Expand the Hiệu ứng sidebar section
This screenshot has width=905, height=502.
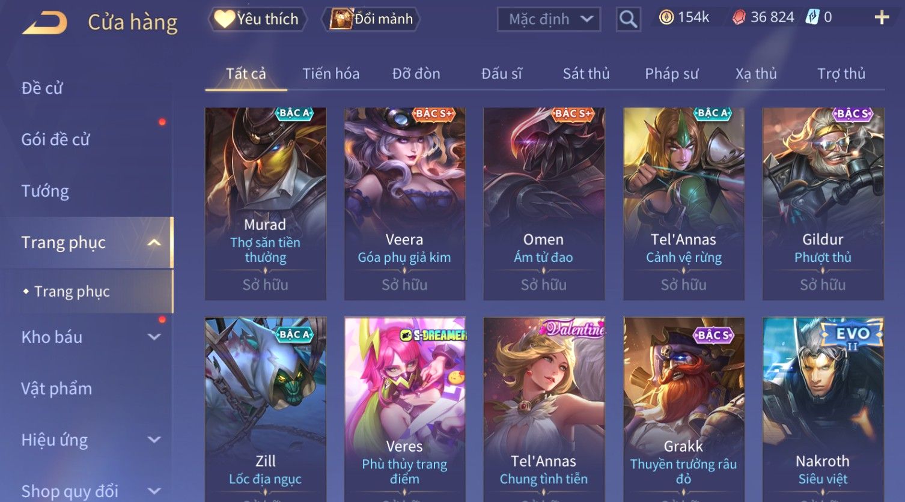click(x=154, y=440)
